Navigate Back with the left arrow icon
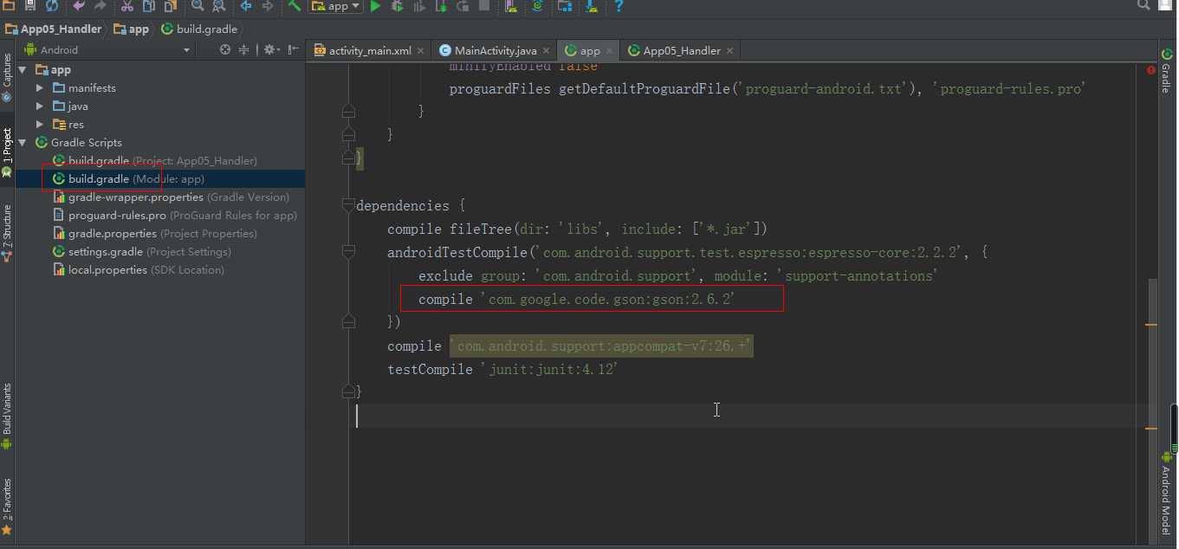Screen dimensions: 1179x549 [x=246, y=5]
